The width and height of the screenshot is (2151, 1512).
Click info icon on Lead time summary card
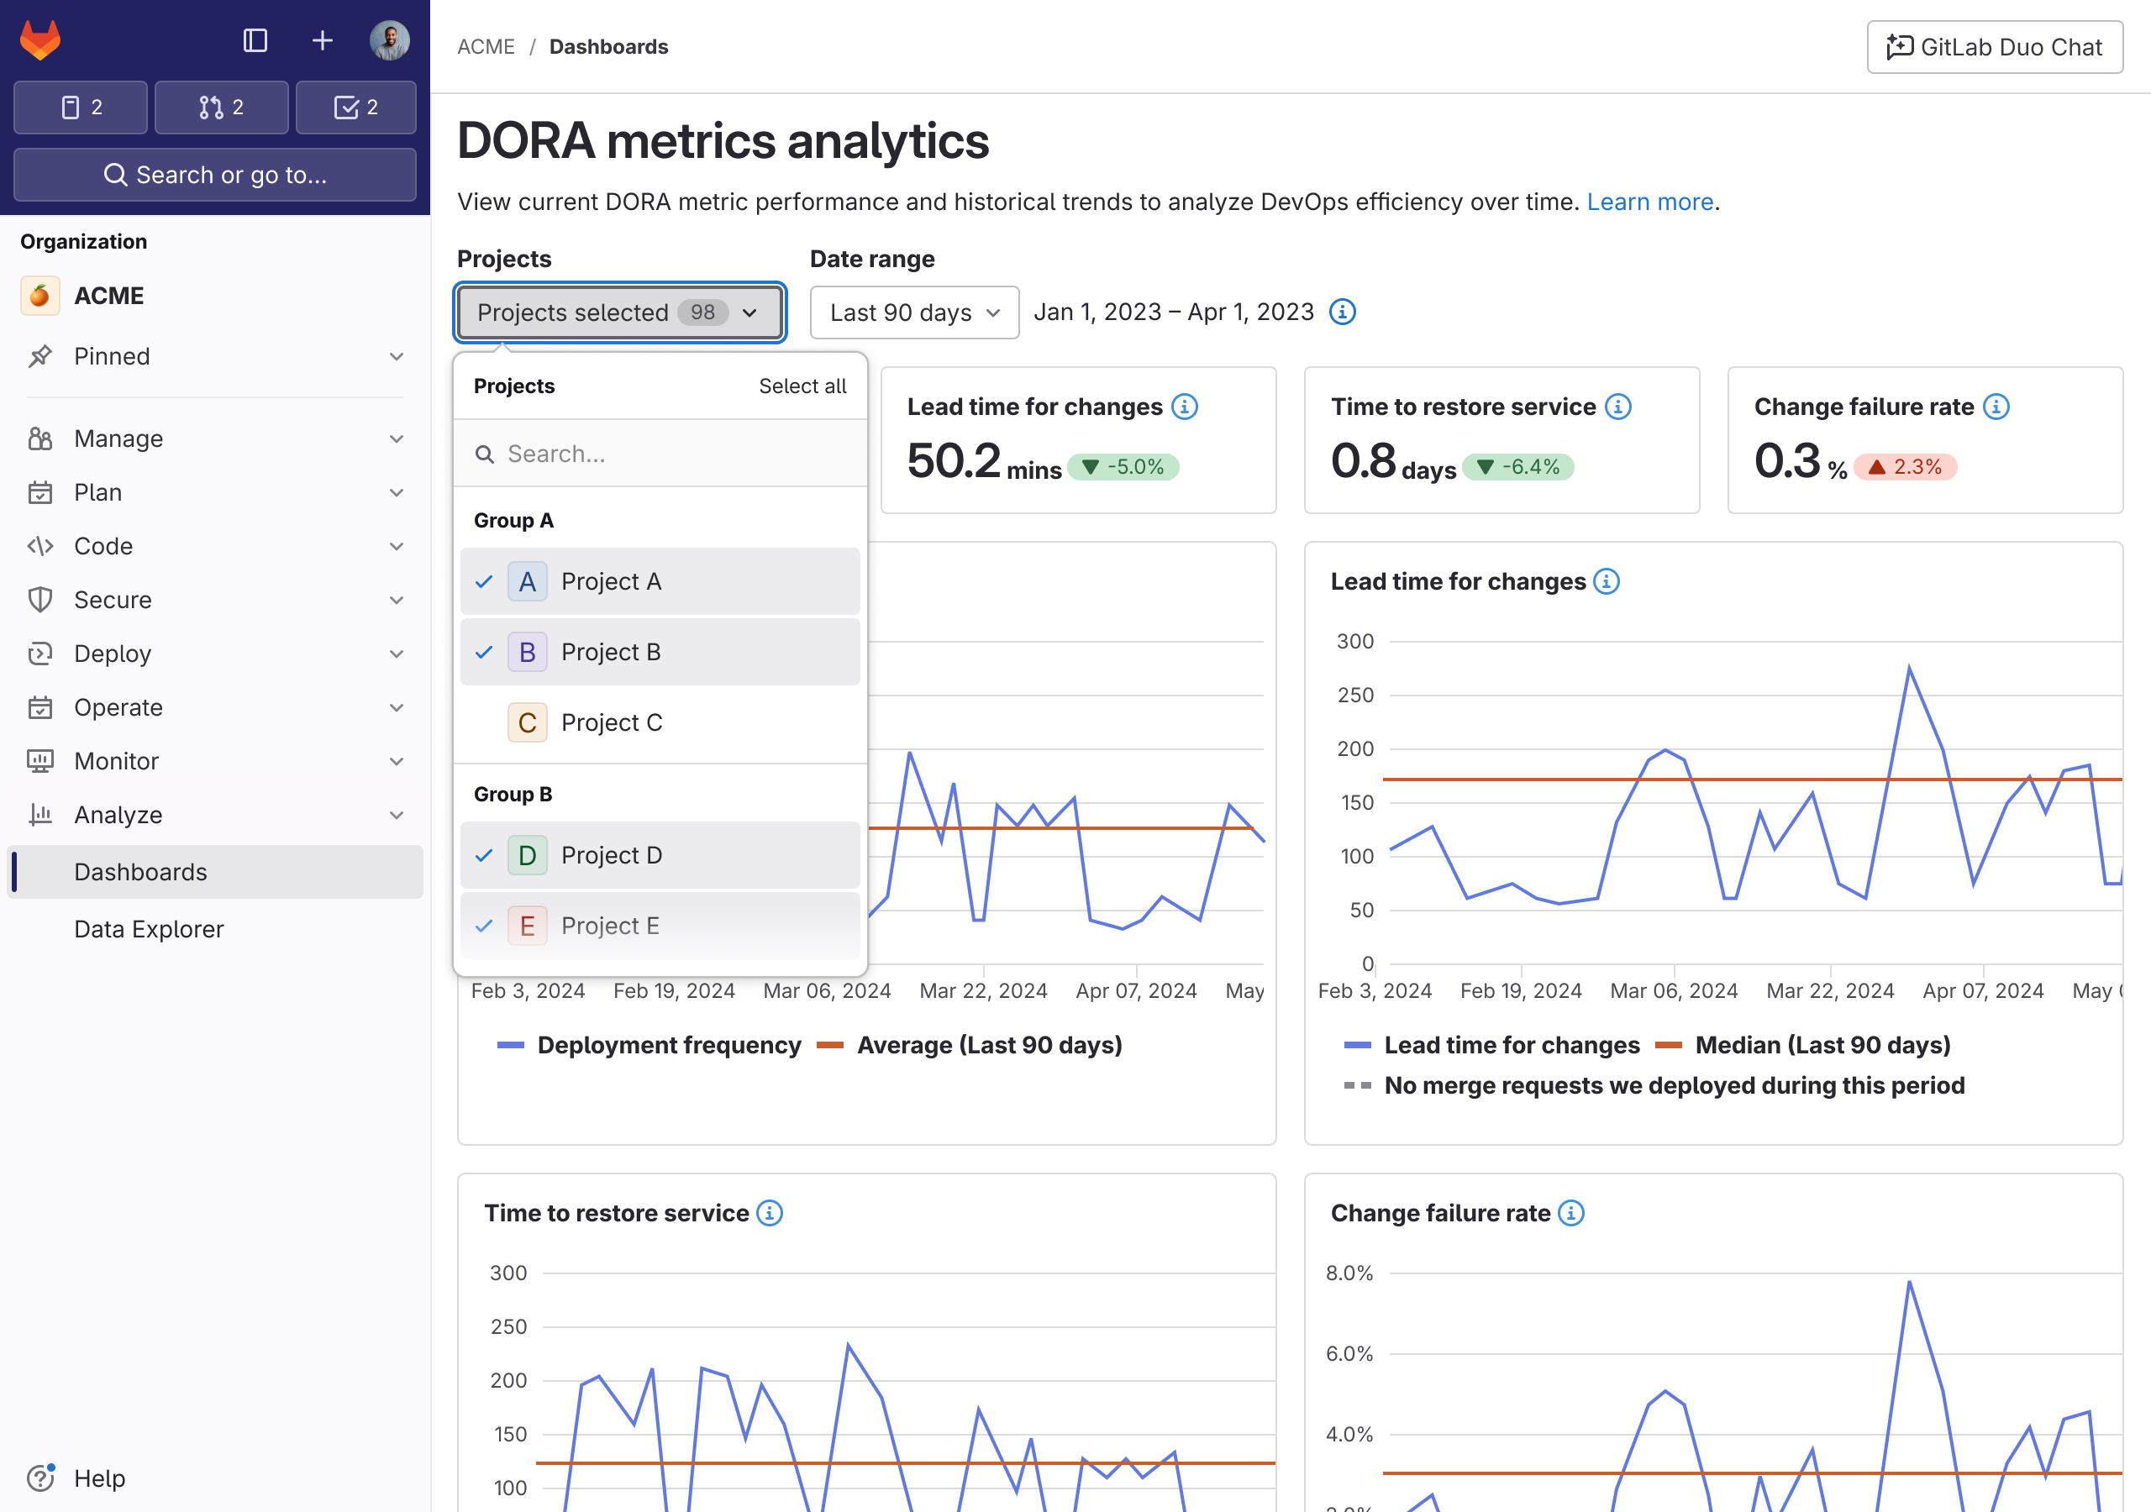pos(1184,407)
